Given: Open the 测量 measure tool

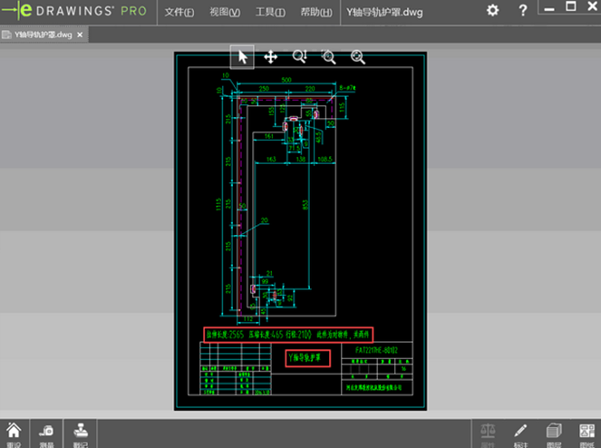Looking at the screenshot, I should pos(47,433).
